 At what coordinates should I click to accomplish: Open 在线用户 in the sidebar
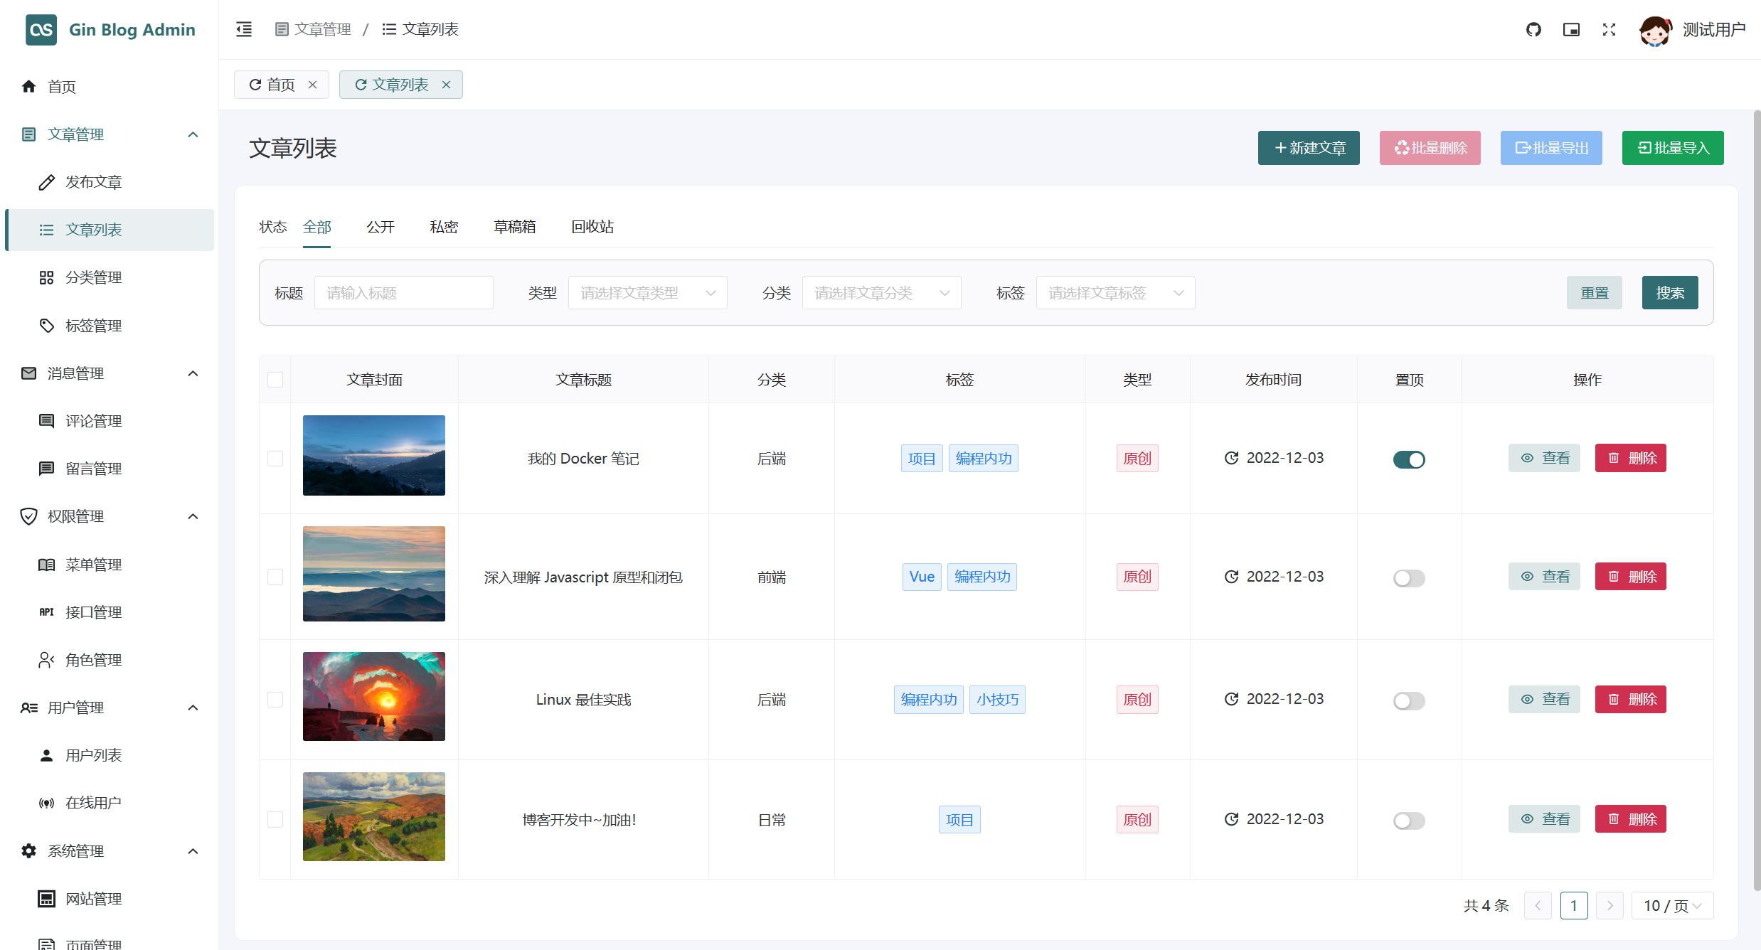(x=93, y=803)
